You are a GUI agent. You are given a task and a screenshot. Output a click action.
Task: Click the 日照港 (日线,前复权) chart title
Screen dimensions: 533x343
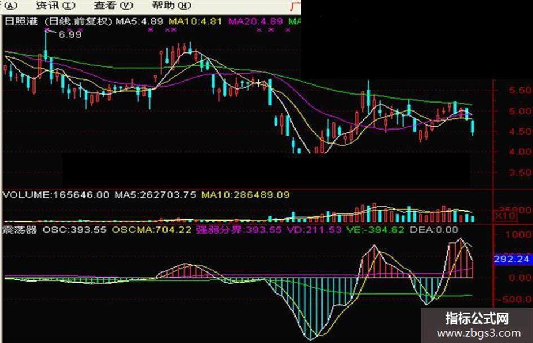point(58,21)
